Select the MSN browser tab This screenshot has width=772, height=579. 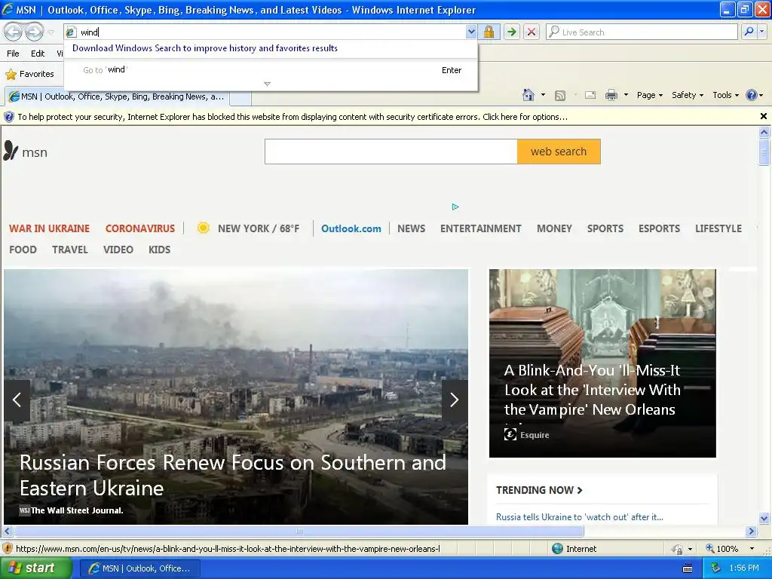[x=117, y=96]
